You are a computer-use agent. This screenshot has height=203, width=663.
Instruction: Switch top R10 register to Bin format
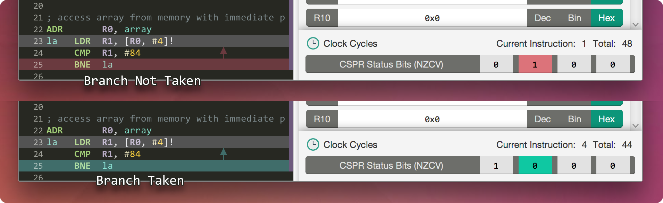(x=574, y=18)
